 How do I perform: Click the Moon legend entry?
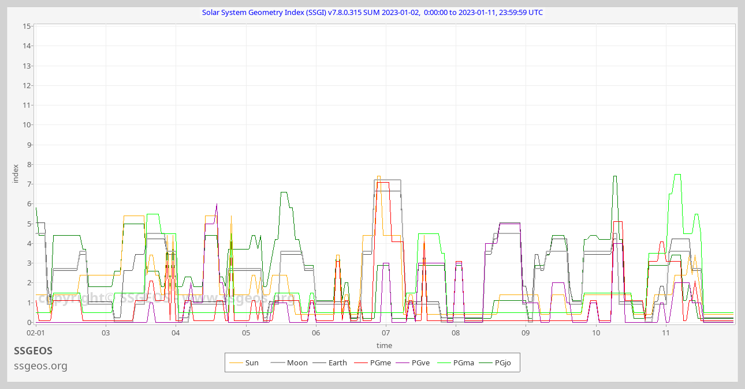289,362
